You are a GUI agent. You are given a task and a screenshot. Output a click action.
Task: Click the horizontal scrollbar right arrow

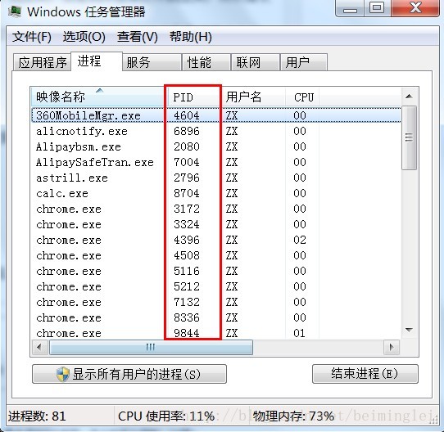point(392,347)
